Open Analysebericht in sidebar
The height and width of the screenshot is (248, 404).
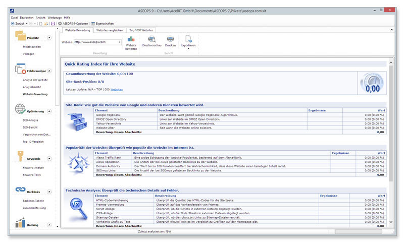pyautogui.click(x=32, y=87)
